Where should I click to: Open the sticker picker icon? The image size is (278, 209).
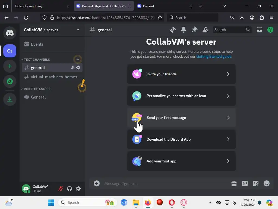pos(256,183)
